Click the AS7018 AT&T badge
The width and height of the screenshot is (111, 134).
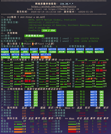tap(15, 56)
